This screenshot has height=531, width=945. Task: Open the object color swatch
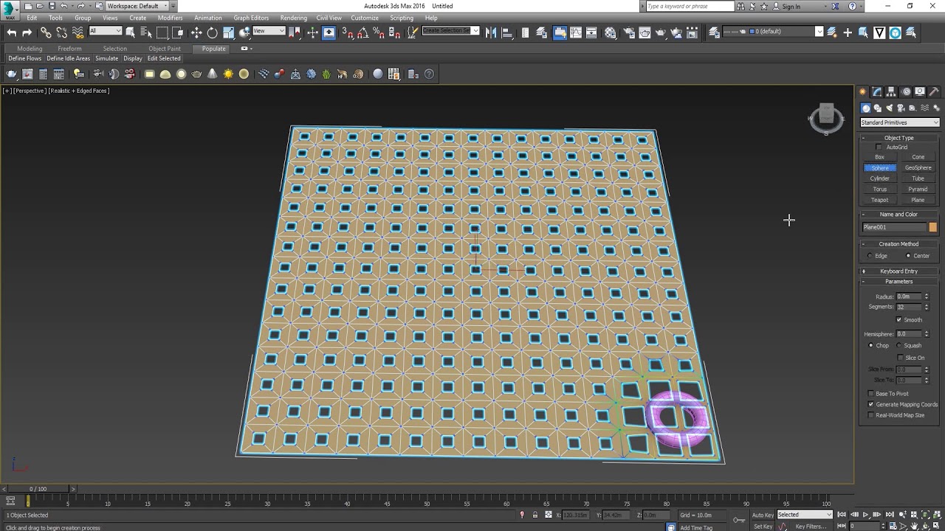[x=933, y=227]
